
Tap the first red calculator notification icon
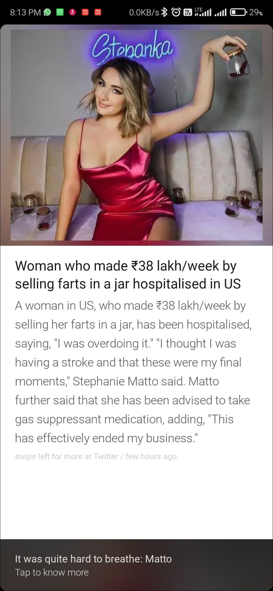(x=85, y=12)
